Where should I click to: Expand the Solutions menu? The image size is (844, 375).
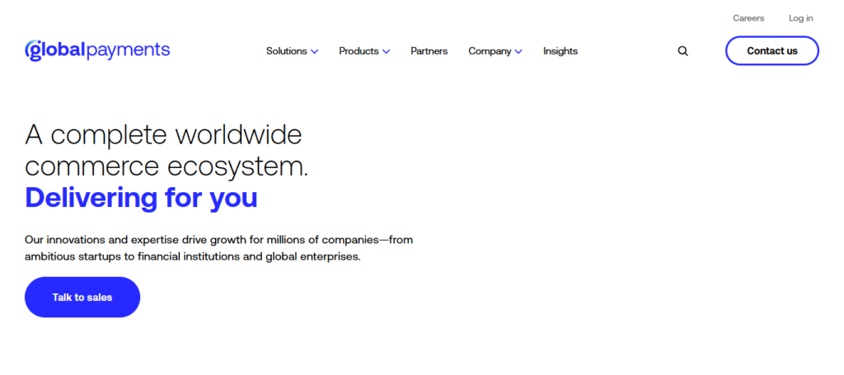point(293,51)
